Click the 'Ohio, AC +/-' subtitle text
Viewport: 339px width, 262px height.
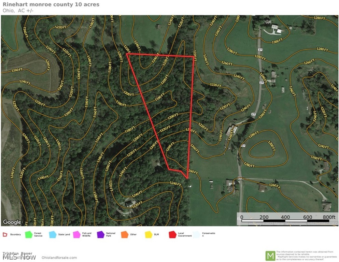[x=18, y=10]
